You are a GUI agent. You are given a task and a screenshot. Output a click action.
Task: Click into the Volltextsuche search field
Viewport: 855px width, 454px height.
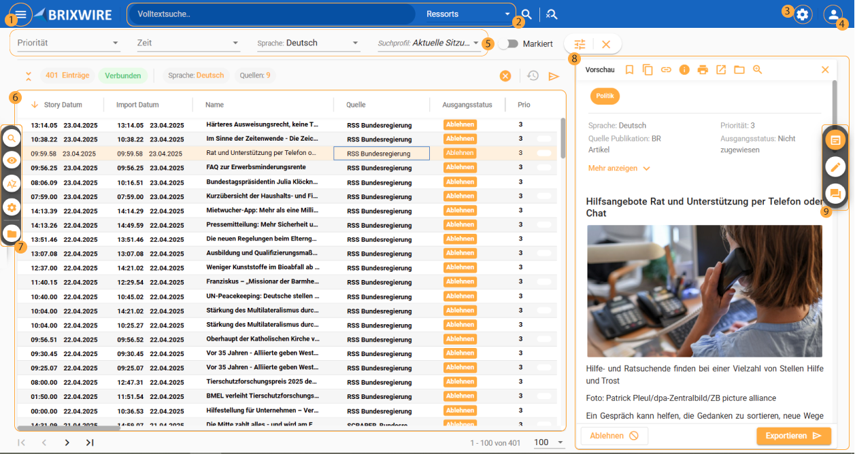[x=272, y=14]
